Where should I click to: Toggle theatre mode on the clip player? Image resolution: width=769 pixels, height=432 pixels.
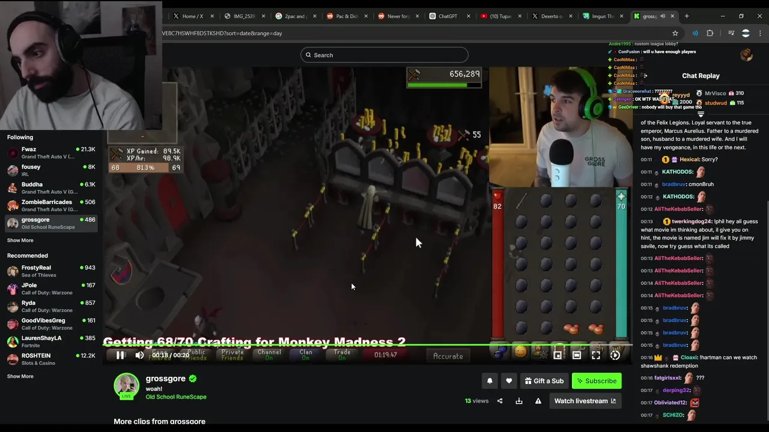(x=576, y=355)
